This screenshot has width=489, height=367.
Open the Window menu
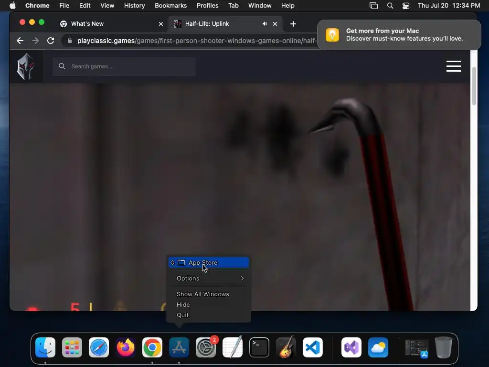(260, 6)
